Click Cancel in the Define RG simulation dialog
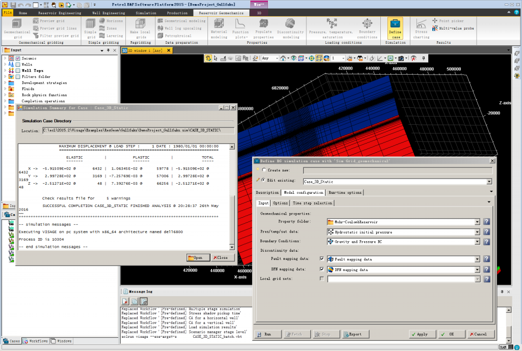 coord(481,334)
